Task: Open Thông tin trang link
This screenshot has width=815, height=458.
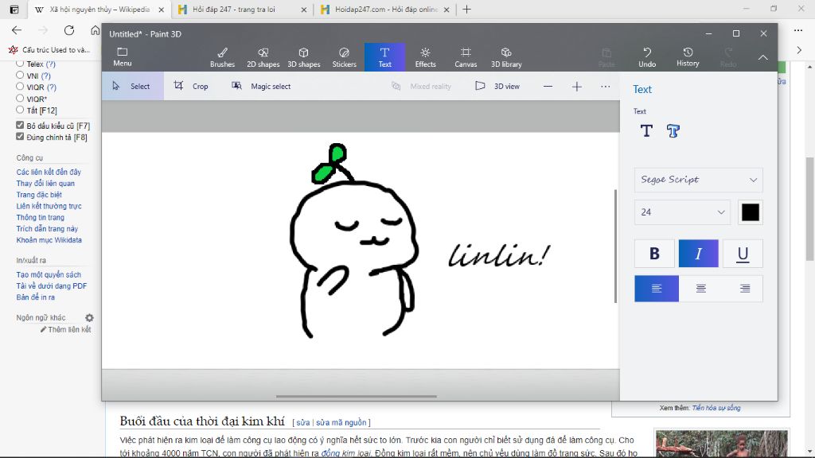Action: point(40,218)
